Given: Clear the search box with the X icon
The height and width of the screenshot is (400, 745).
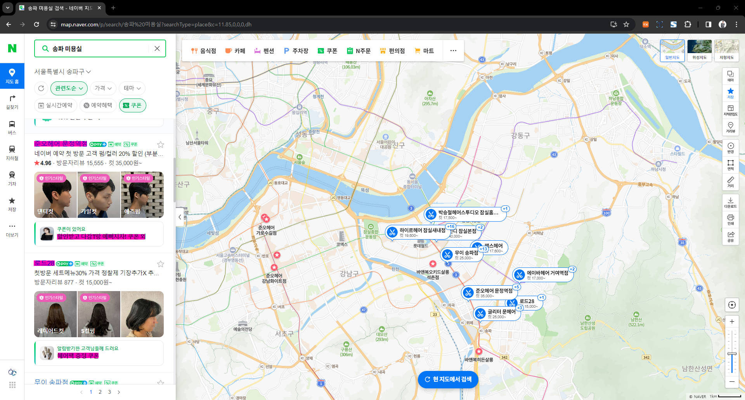Looking at the screenshot, I should [157, 48].
